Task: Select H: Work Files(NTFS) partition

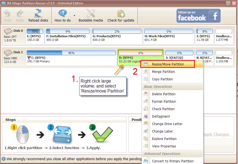Action: 169,36
